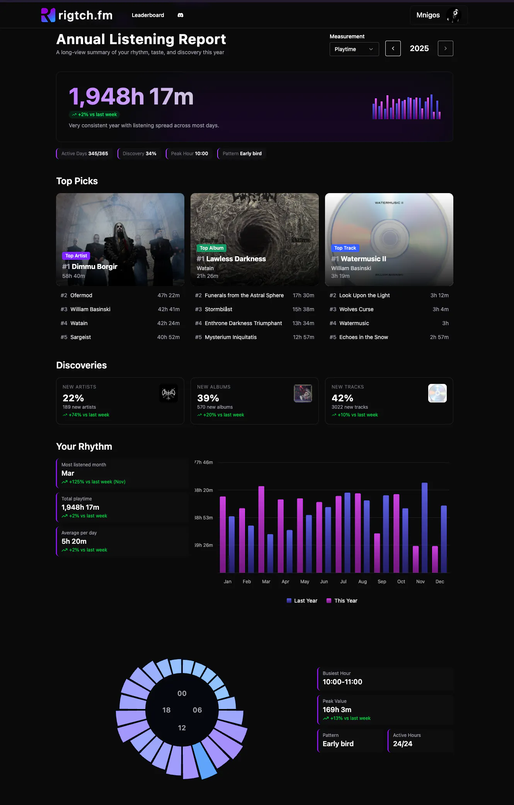
Task: Toggle the Last Year legend series
Action: (302, 601)
